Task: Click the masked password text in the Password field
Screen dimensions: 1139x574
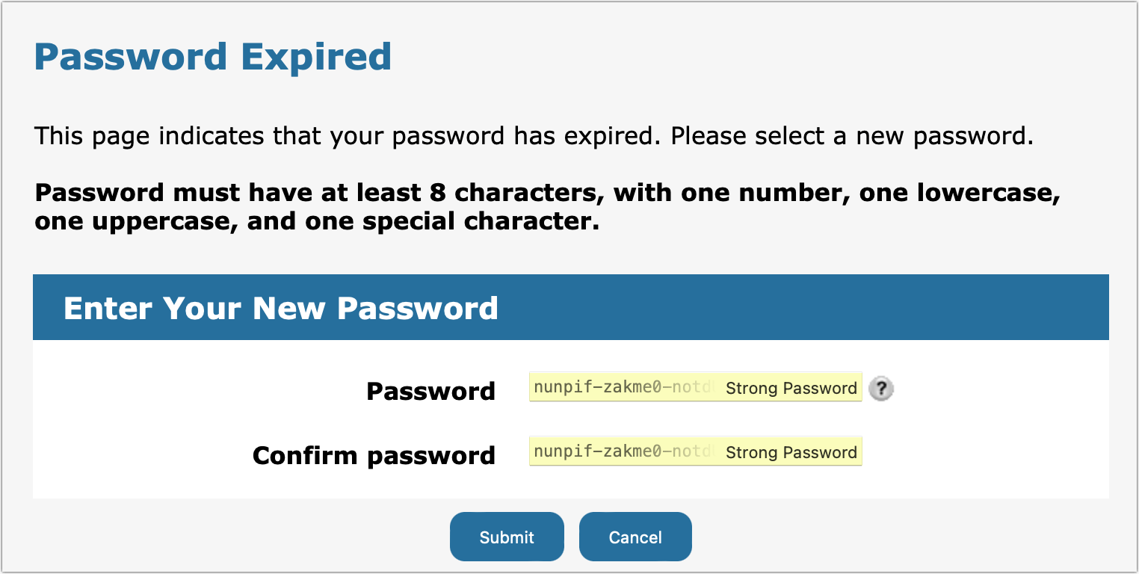Action: tap(598, 388)
